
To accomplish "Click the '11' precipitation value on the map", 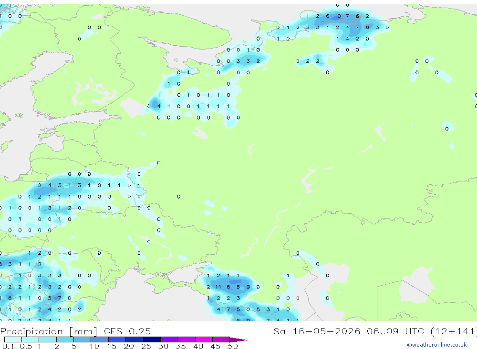I will [218, 287].
